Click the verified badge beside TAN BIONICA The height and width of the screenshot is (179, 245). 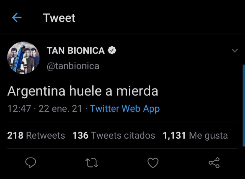coord(112,51)
